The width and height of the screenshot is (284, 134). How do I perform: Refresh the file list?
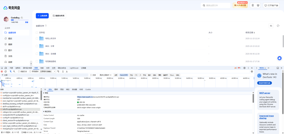pos(278,26)
